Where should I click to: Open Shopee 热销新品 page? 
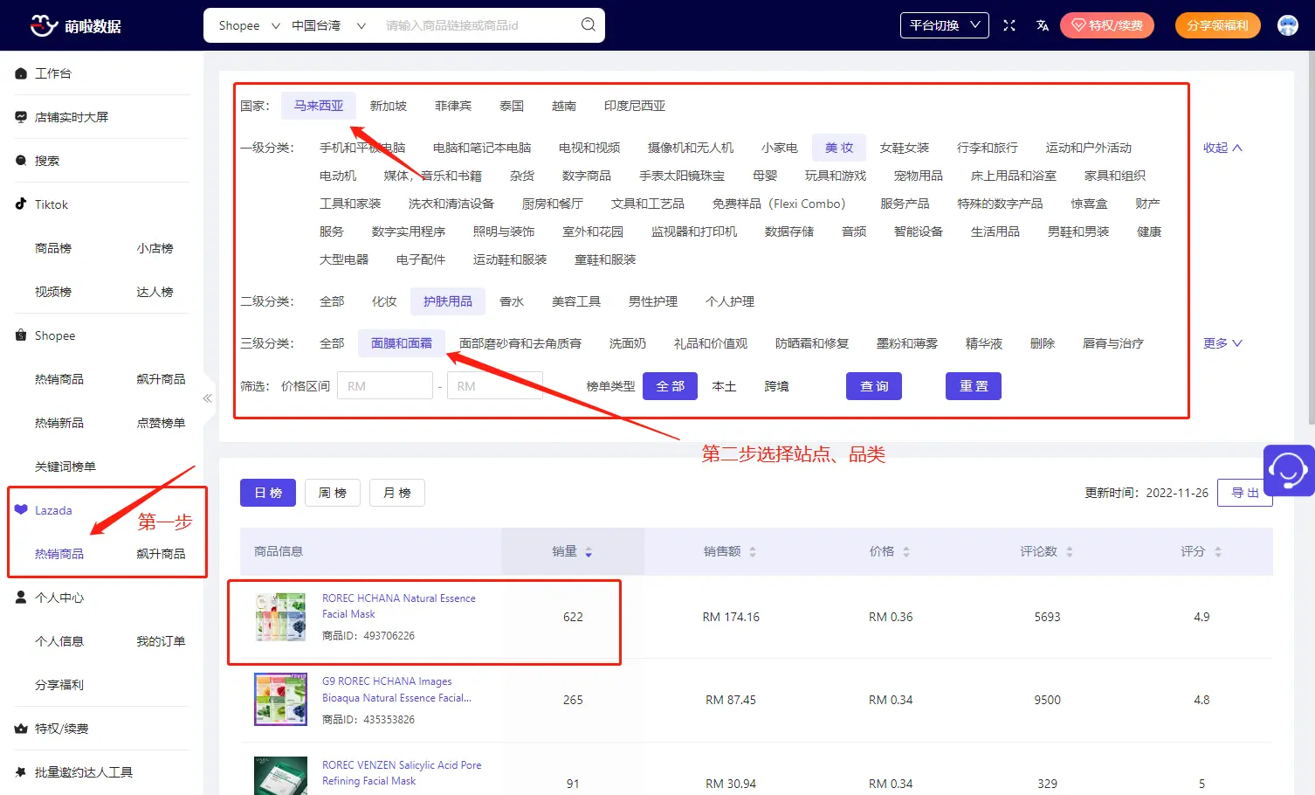[x=59, y=423]
